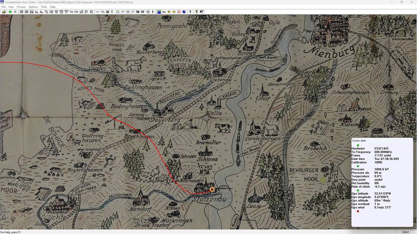This screenshot has height=234, width=417.
Task: Click the yellow zoom in icon
Action: 169,12
